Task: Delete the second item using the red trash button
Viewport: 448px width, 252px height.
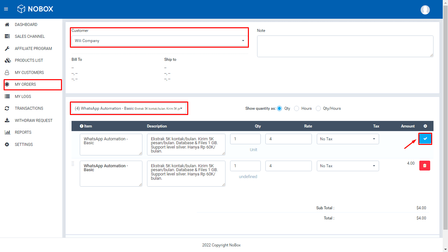Action: pos(425,166)
